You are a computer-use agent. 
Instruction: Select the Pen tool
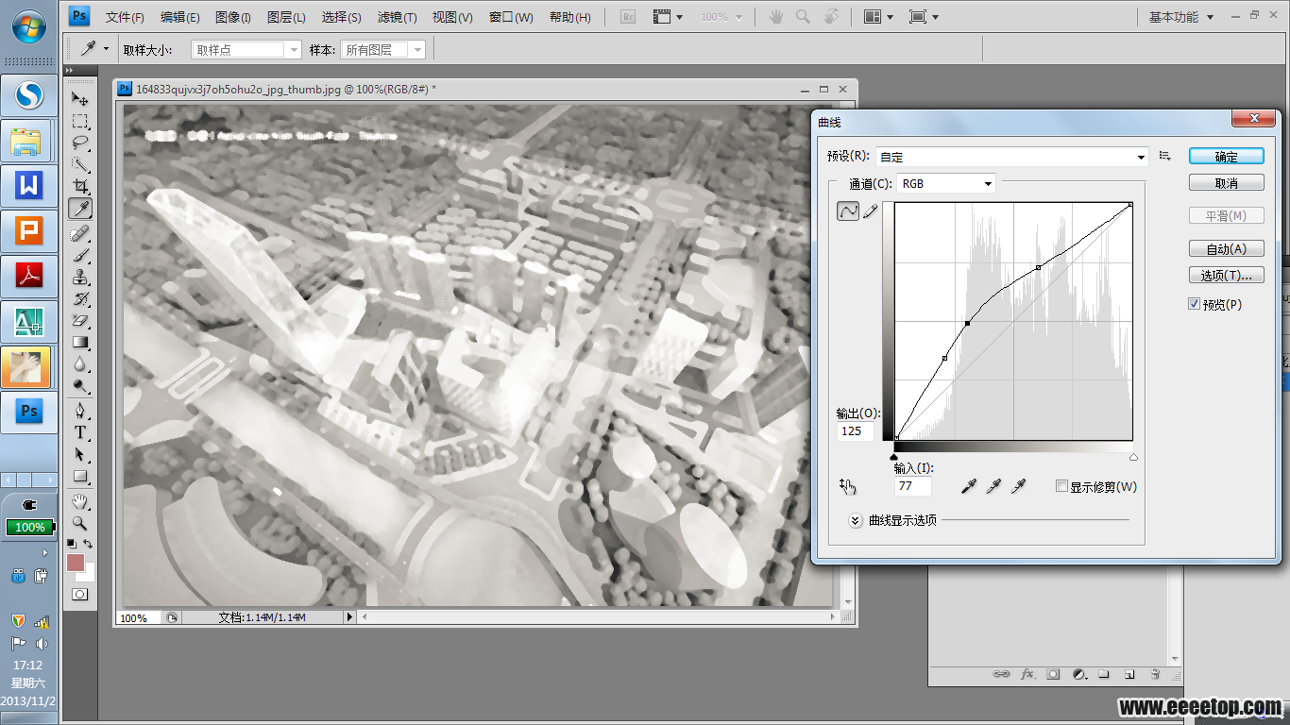(80, 411)
